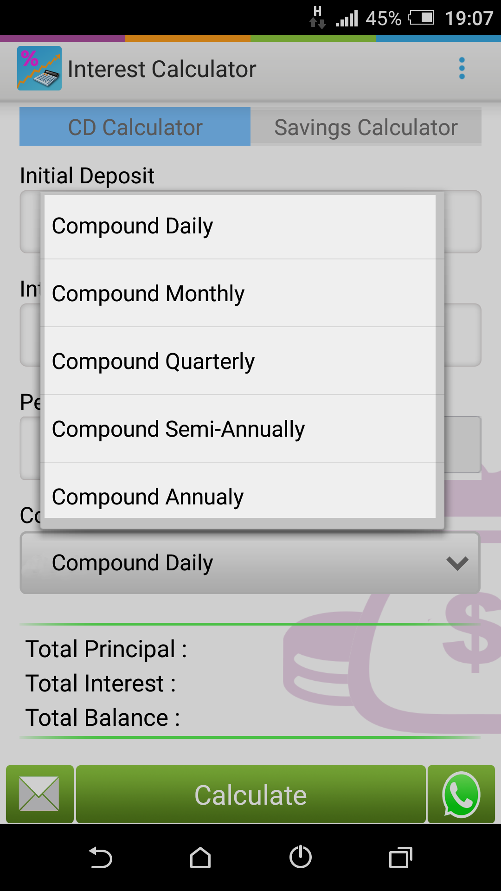Tap the Interest Calculator app logo
The image size is (501, 891).
point(39,68)
